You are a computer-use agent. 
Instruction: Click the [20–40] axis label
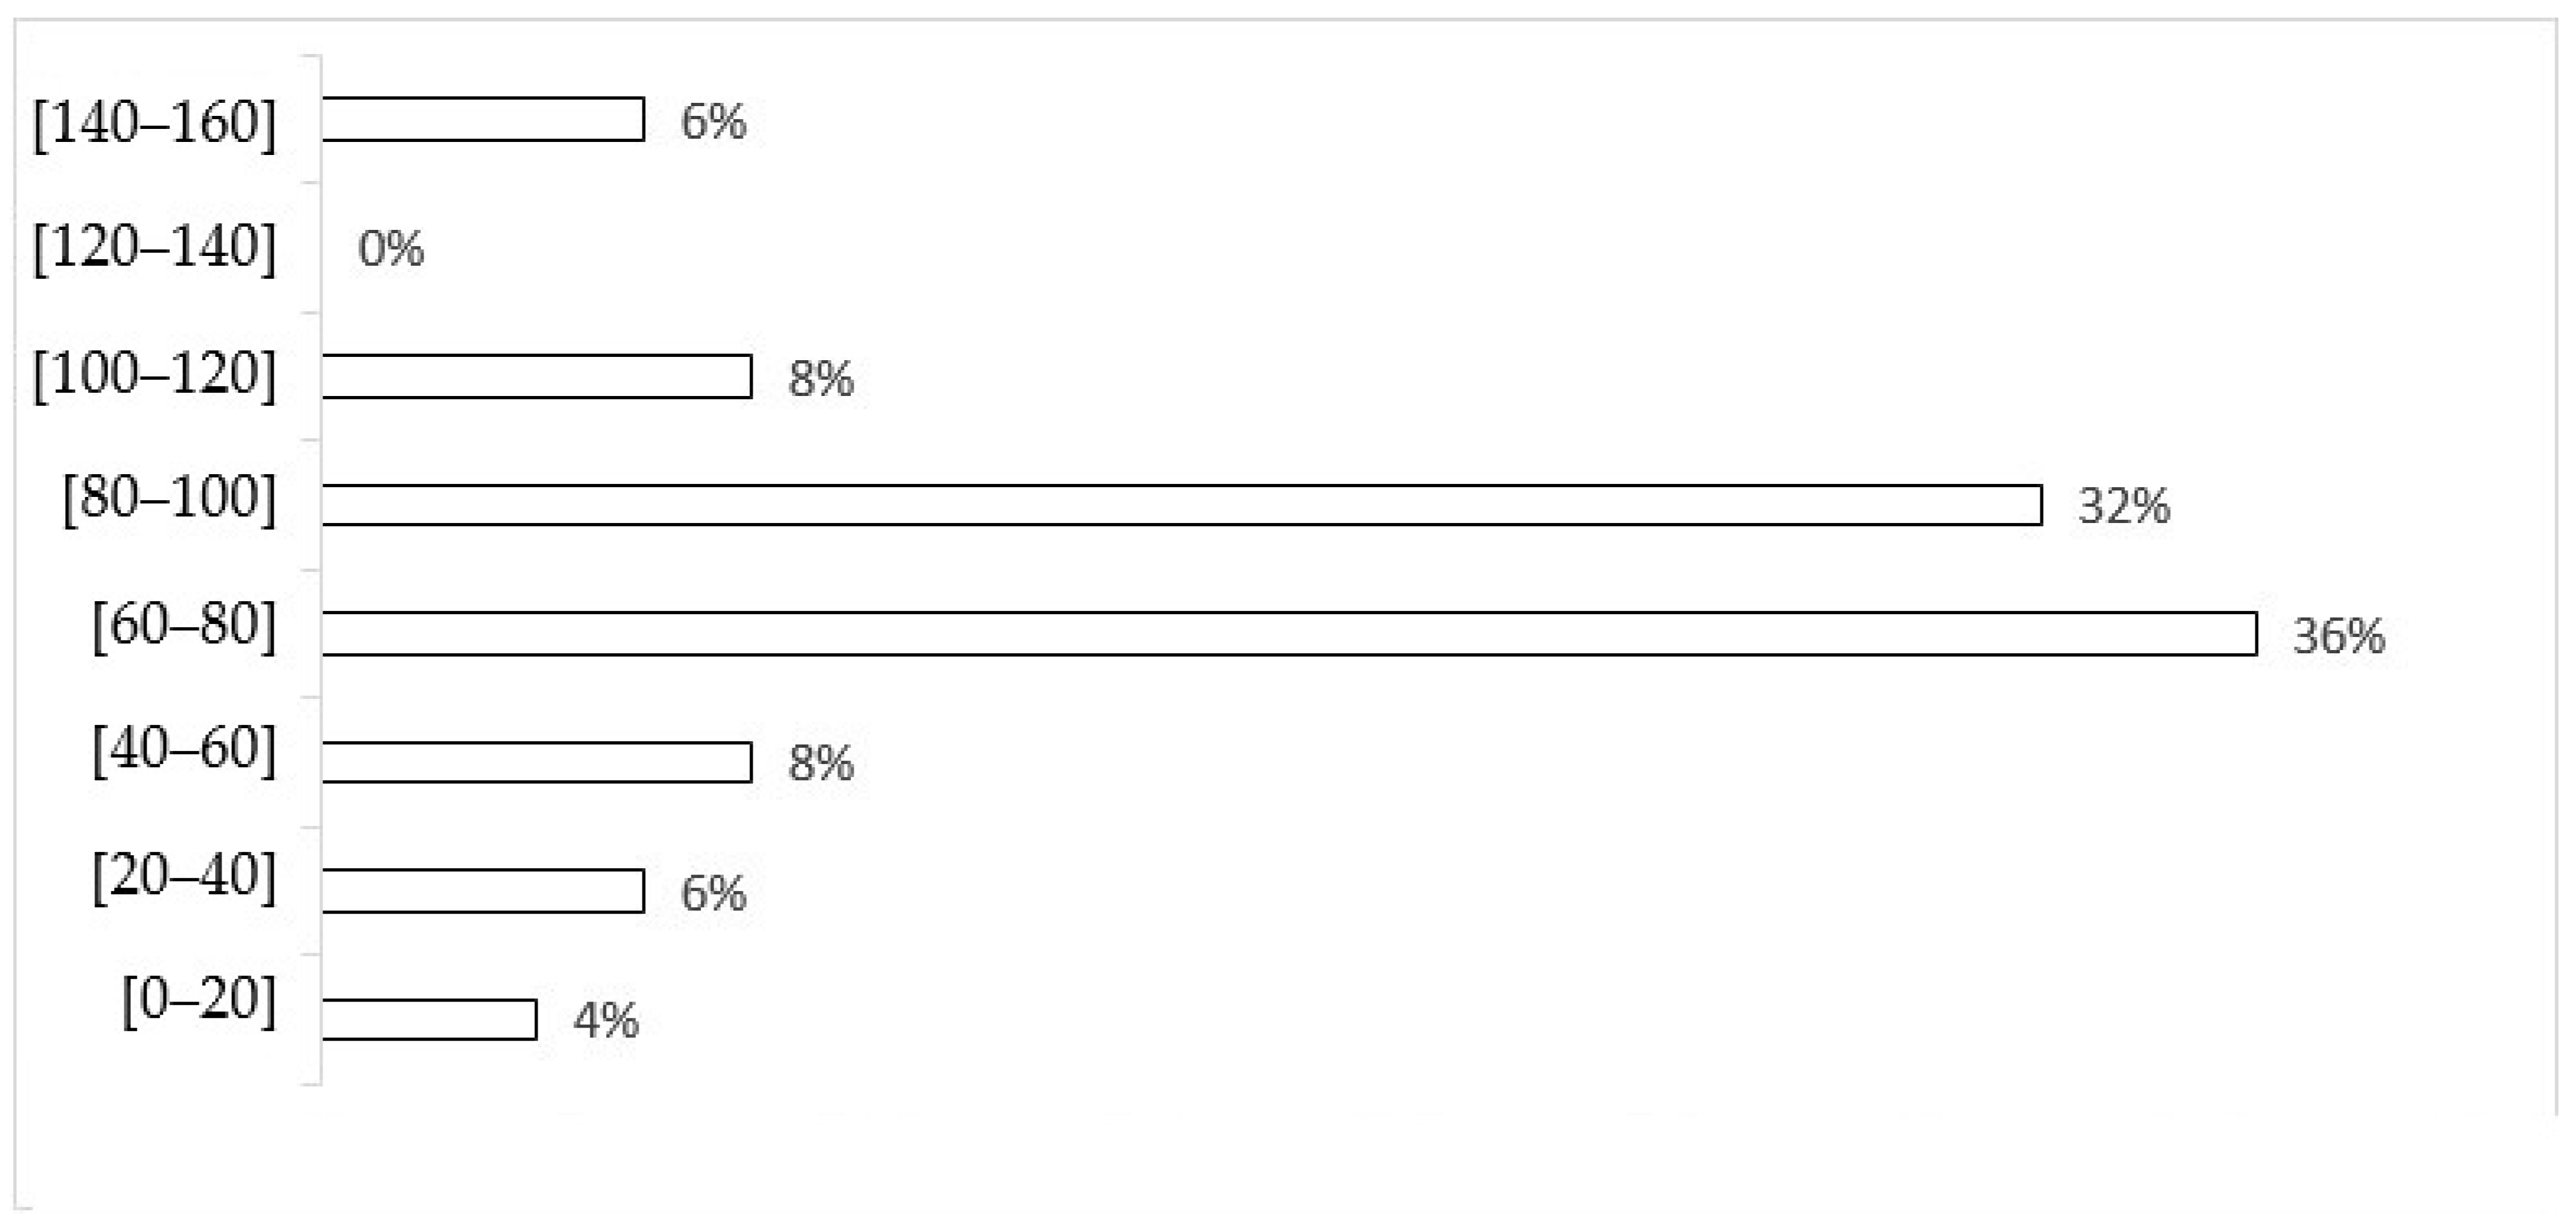pos(184,877)
